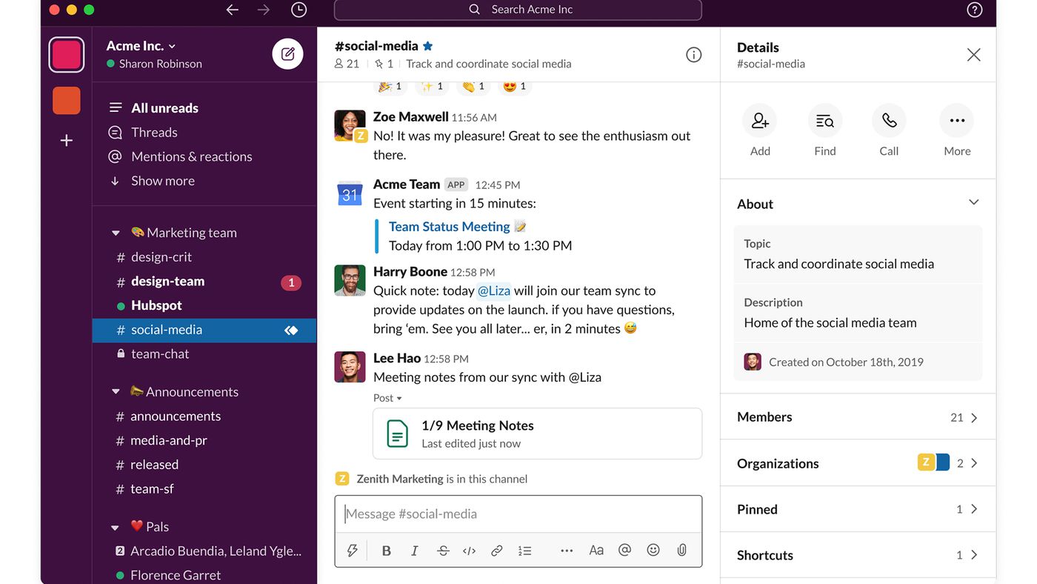Open Find to search within the channel
1037x584 pixels.
tap(824, 120)
